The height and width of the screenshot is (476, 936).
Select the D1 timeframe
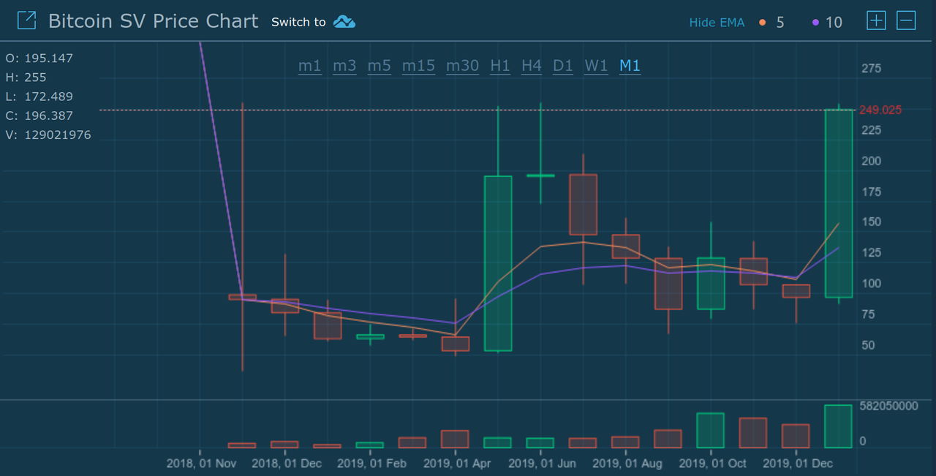point(563,66)
